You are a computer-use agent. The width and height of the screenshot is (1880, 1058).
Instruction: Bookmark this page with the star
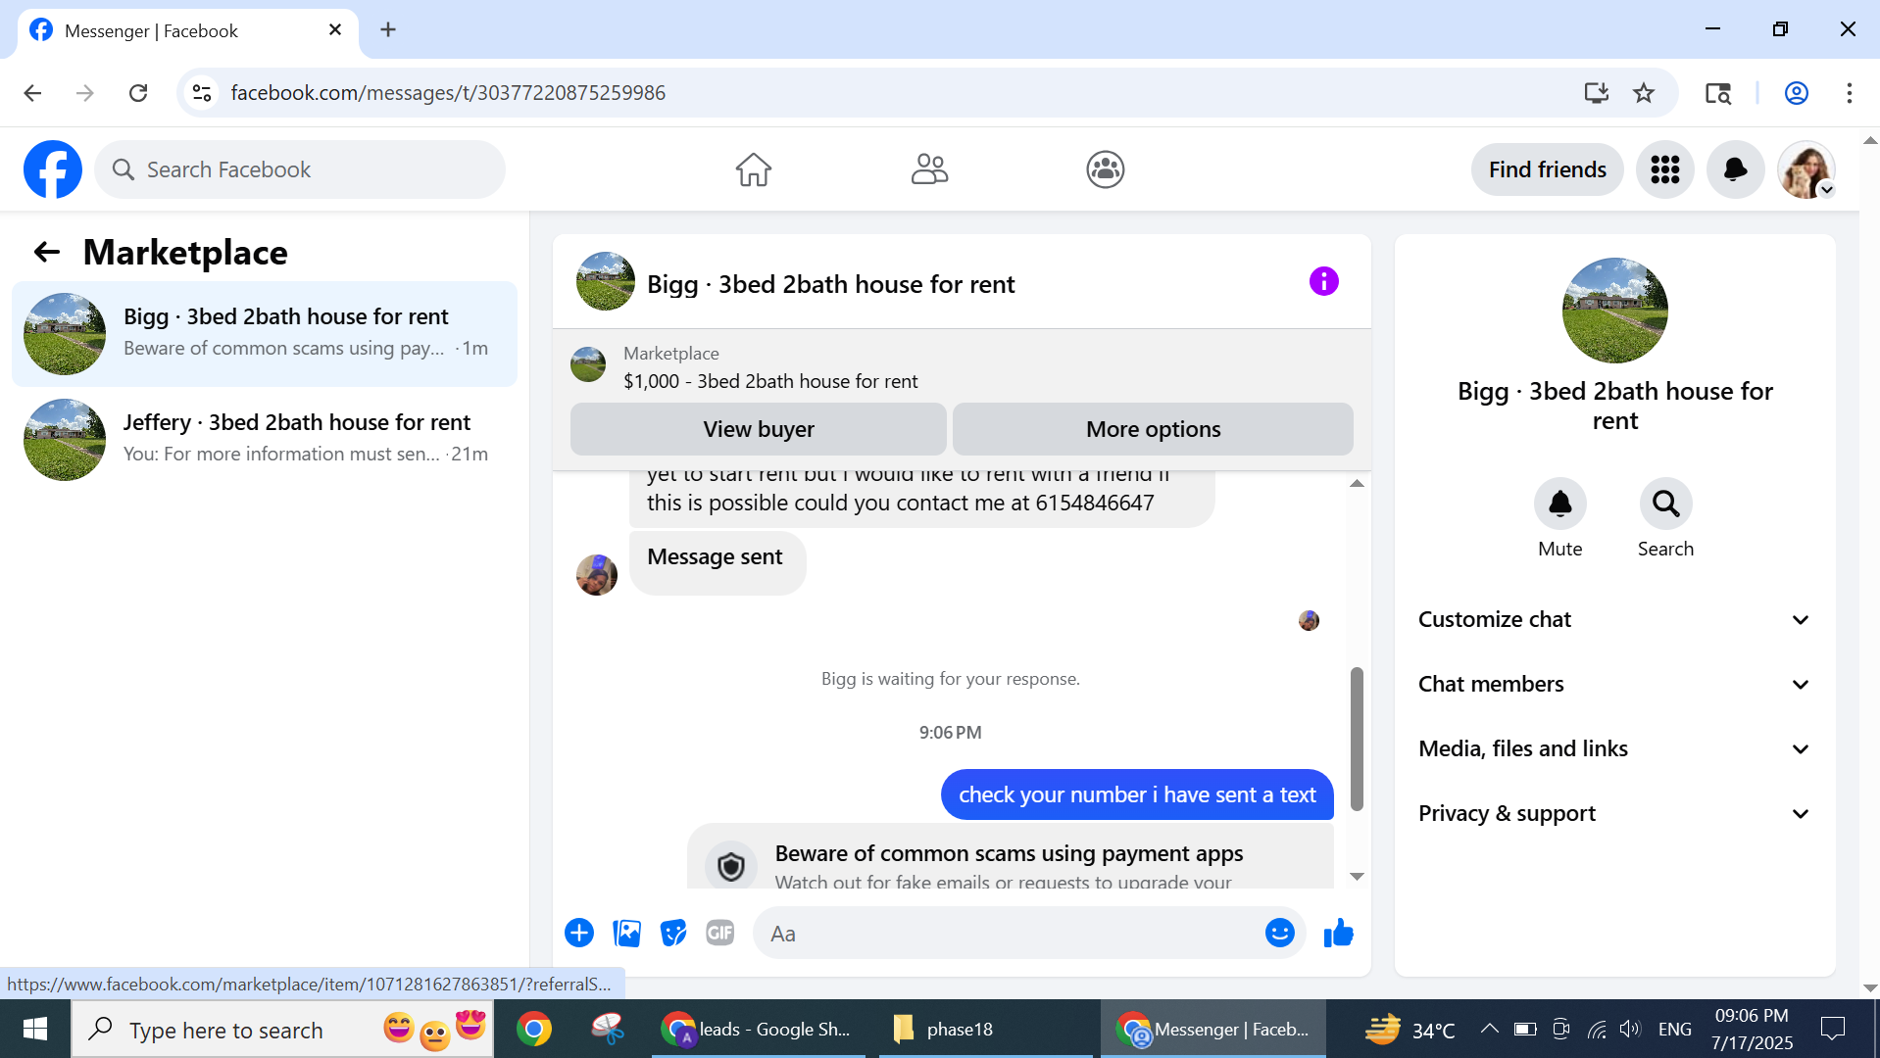coord(1644,93)
